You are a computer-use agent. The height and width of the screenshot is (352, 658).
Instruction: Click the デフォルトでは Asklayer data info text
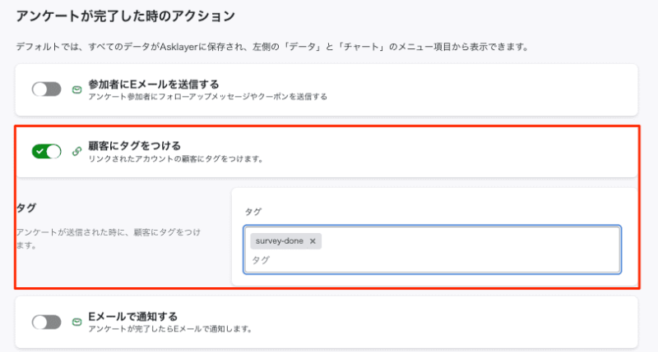(272, 47)
